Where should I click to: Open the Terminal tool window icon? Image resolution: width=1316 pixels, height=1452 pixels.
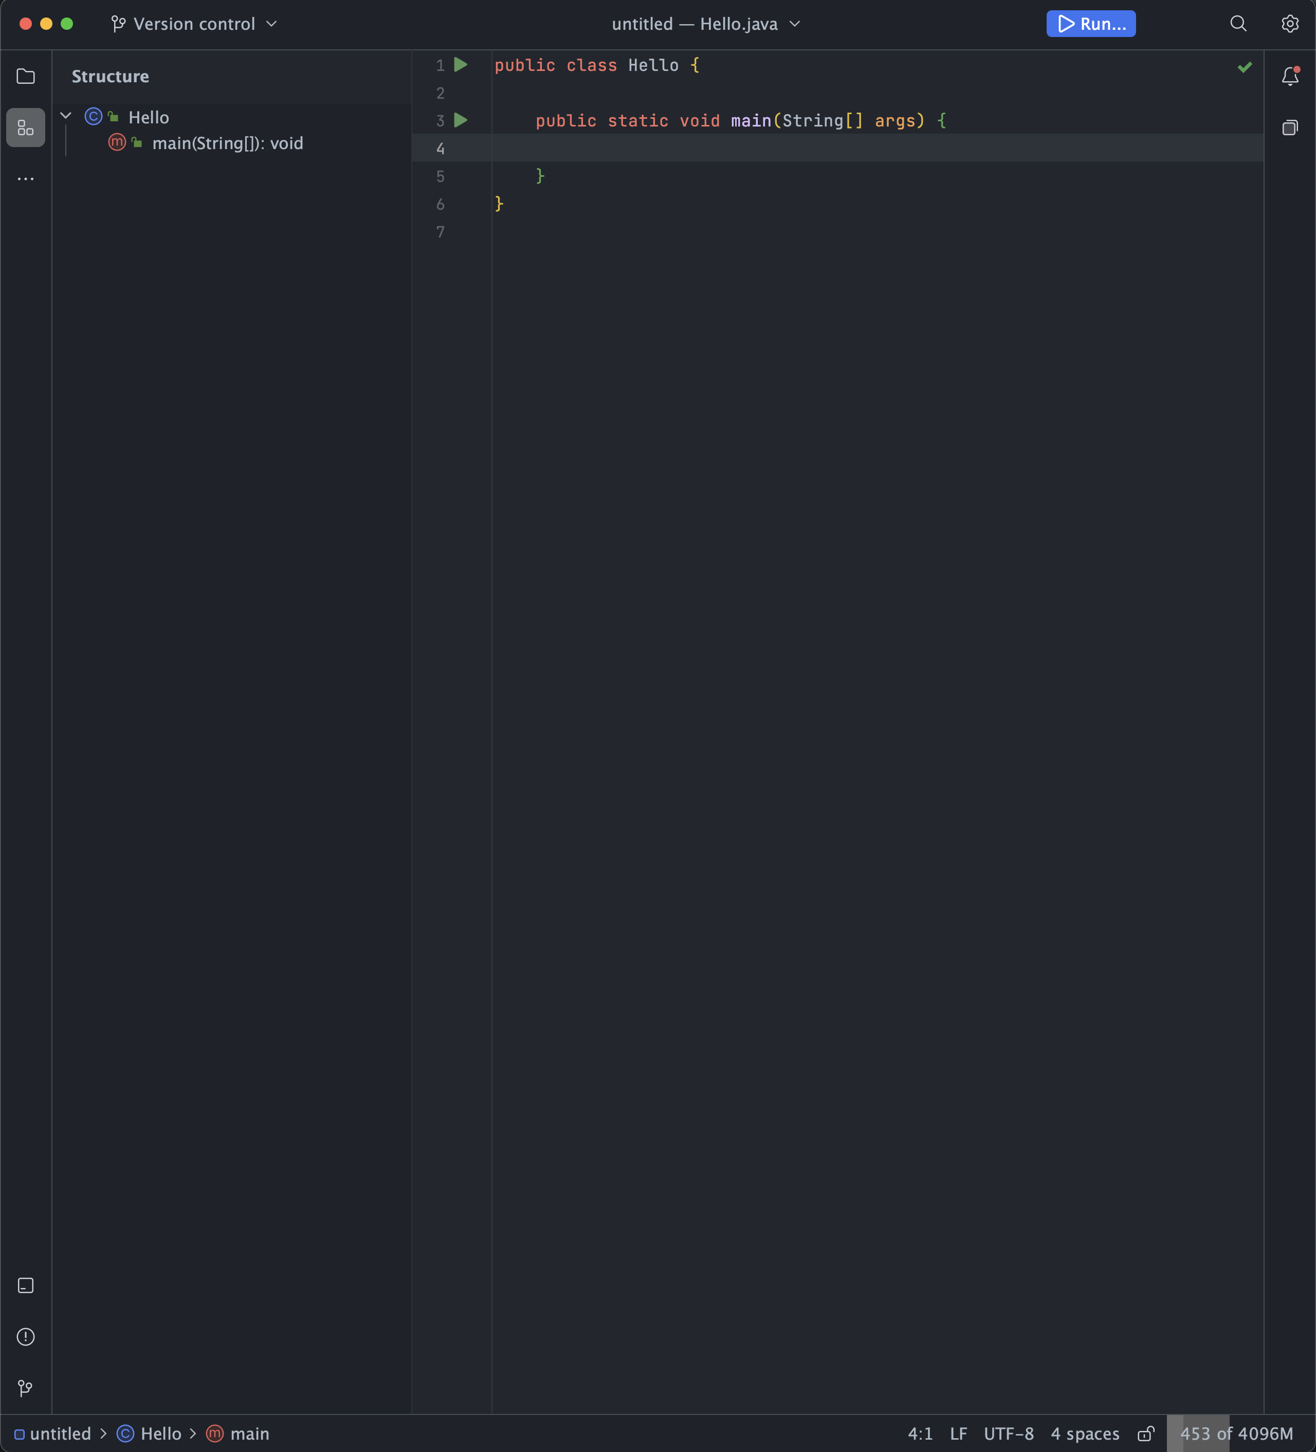(x=26, y=1285)
